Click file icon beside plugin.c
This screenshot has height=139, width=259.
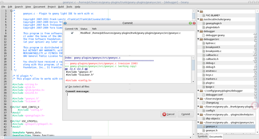click(204, 83)
